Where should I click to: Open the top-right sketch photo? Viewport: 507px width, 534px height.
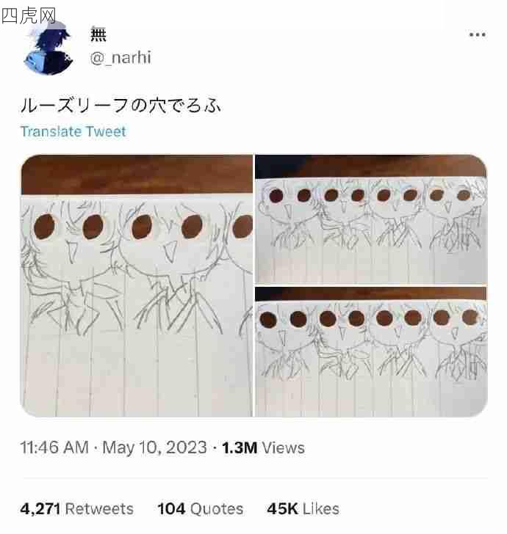coord(370,219)
